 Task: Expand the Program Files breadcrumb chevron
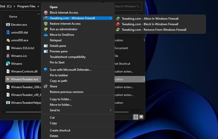(x=38, y=6)
